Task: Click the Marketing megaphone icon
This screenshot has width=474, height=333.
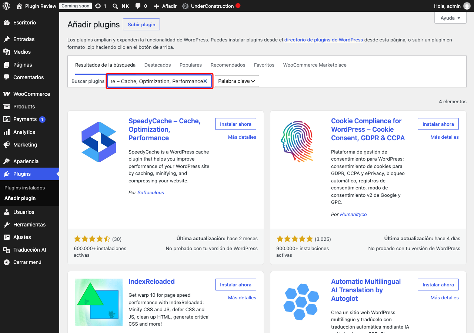Action: click(x=7, y=145)
